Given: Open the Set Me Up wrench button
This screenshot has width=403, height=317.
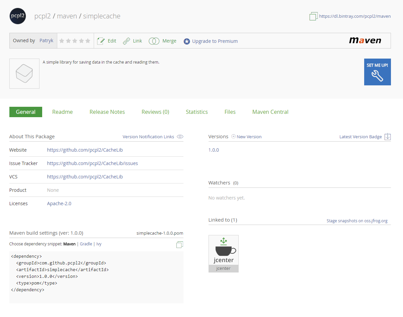Looking at the screenshot, I should click(377, 72).
